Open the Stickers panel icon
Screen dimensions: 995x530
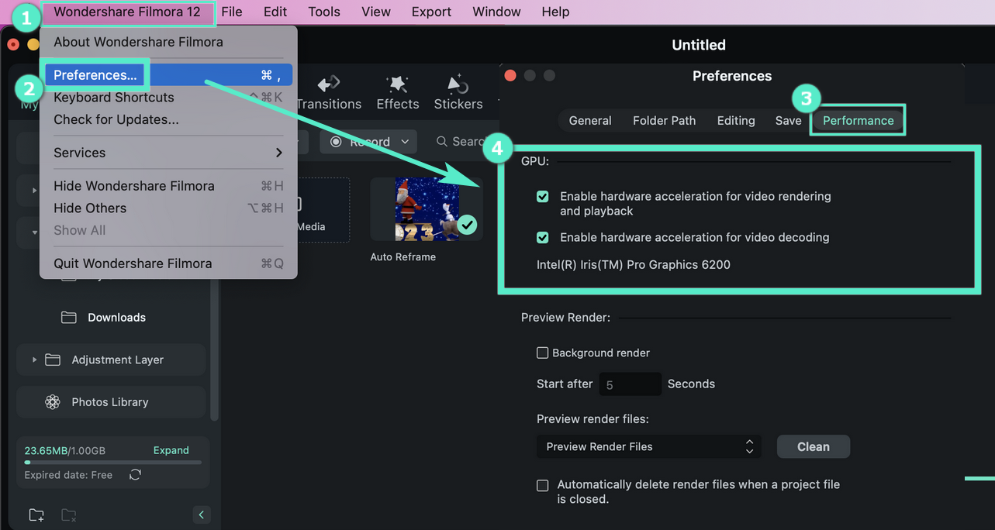click(x=458, y=84)
